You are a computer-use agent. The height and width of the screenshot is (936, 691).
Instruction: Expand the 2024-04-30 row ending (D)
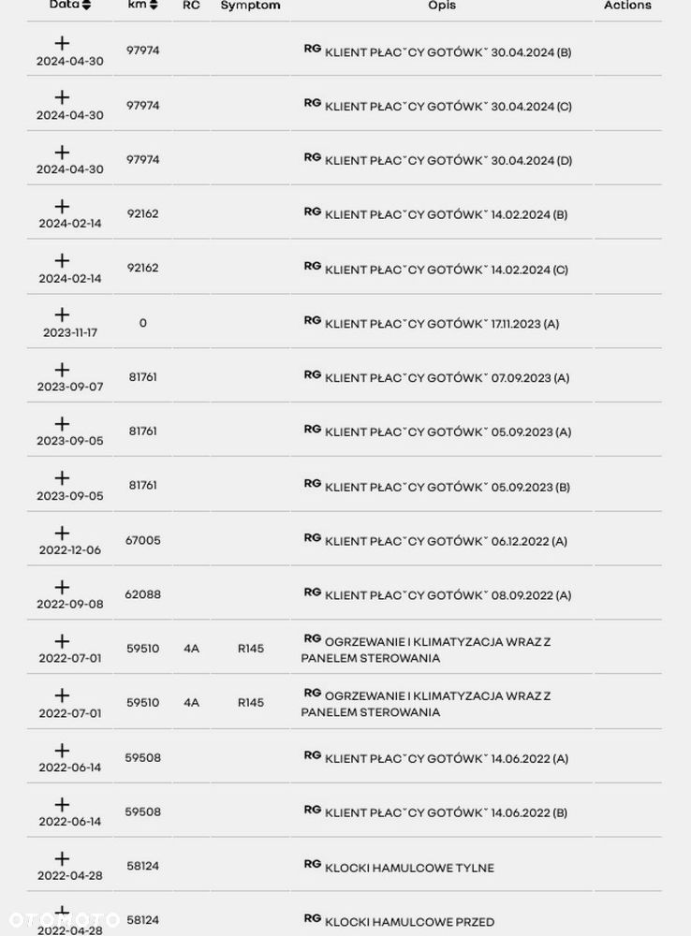[x=62, y=152]
